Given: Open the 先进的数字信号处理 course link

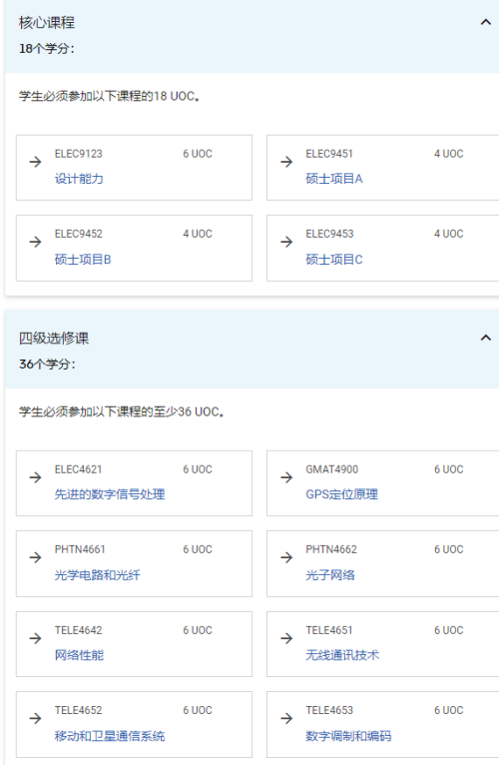Looking at the screenshot, I should pos(110,494).
